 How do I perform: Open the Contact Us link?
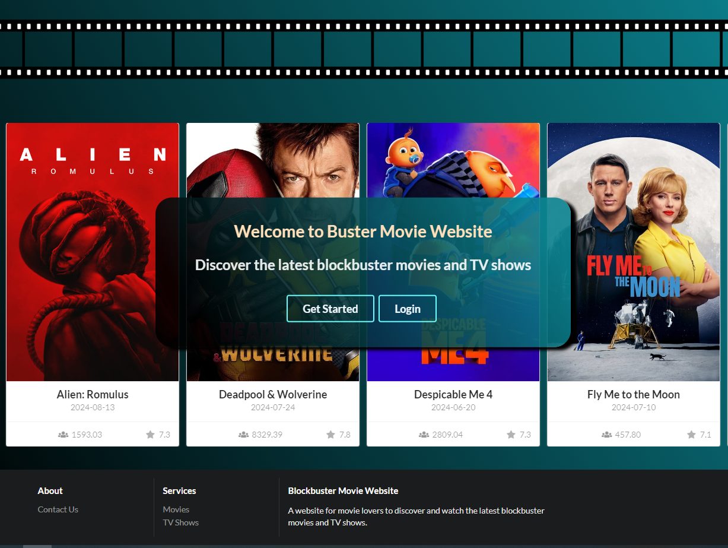(x=58, y=509)
